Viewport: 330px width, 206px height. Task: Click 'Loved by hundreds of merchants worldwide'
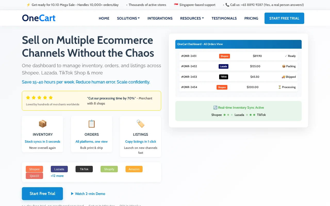click(53, 104)
